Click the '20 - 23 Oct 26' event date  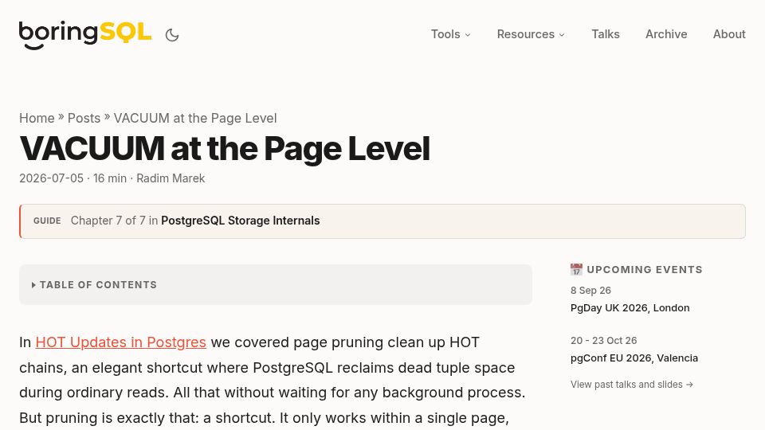pyautogui.click(x=604, y=340)
